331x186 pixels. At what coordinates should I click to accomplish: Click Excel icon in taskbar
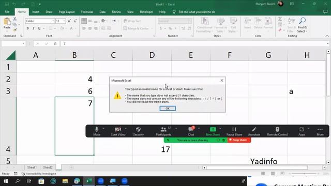pyautogui.click(x=89, y=181)
